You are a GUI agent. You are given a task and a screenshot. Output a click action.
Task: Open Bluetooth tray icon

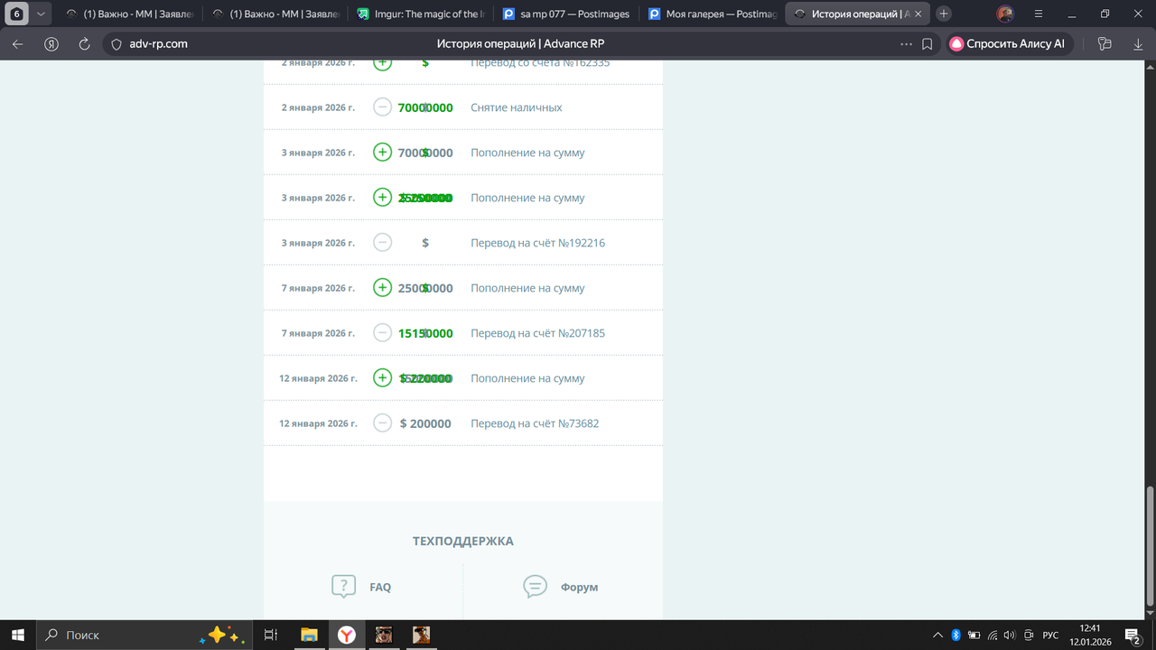click(956, 635)
